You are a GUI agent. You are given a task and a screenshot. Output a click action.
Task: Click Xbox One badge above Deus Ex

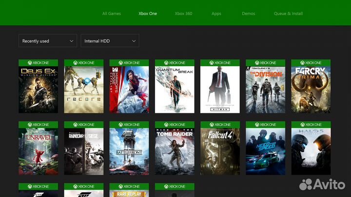[x=39, y=63]
